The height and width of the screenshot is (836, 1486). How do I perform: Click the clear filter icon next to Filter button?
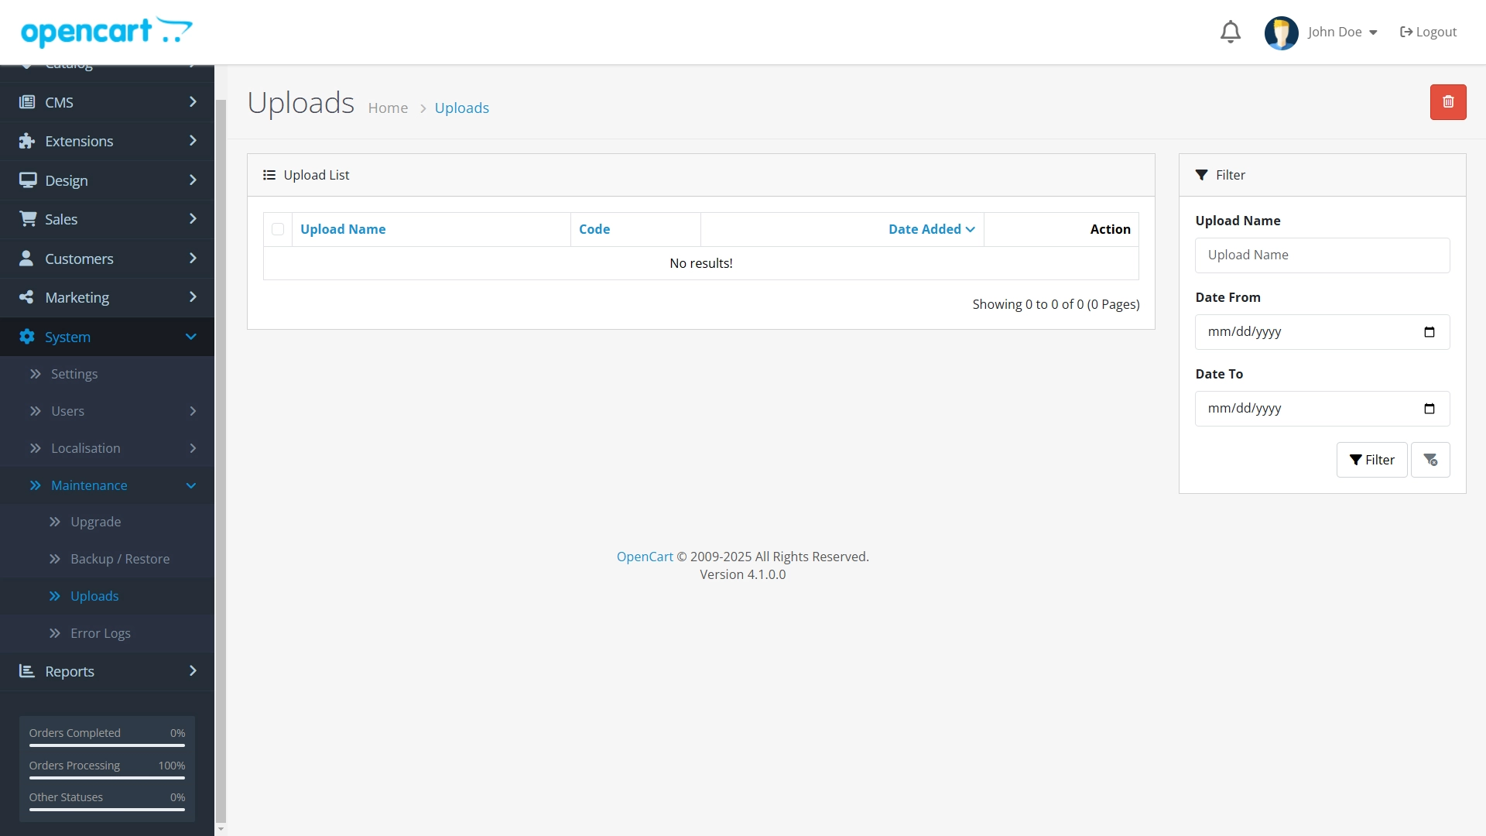tap(1431, 459)
